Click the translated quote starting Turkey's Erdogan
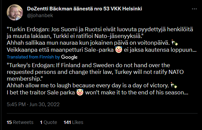Image resolution: width=202 pixels, height=130 pixels. [x=95, y=72]
